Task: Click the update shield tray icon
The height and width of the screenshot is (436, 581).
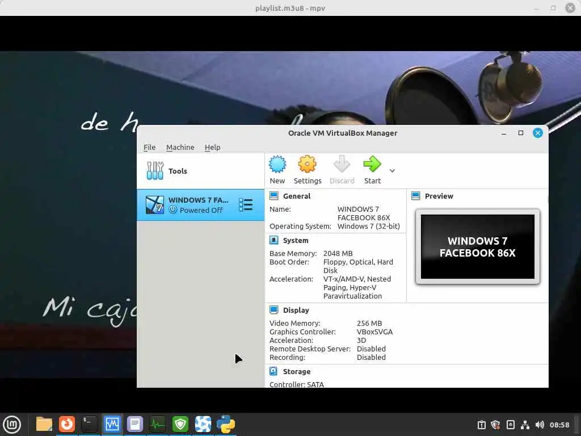Action: [495, 425]
